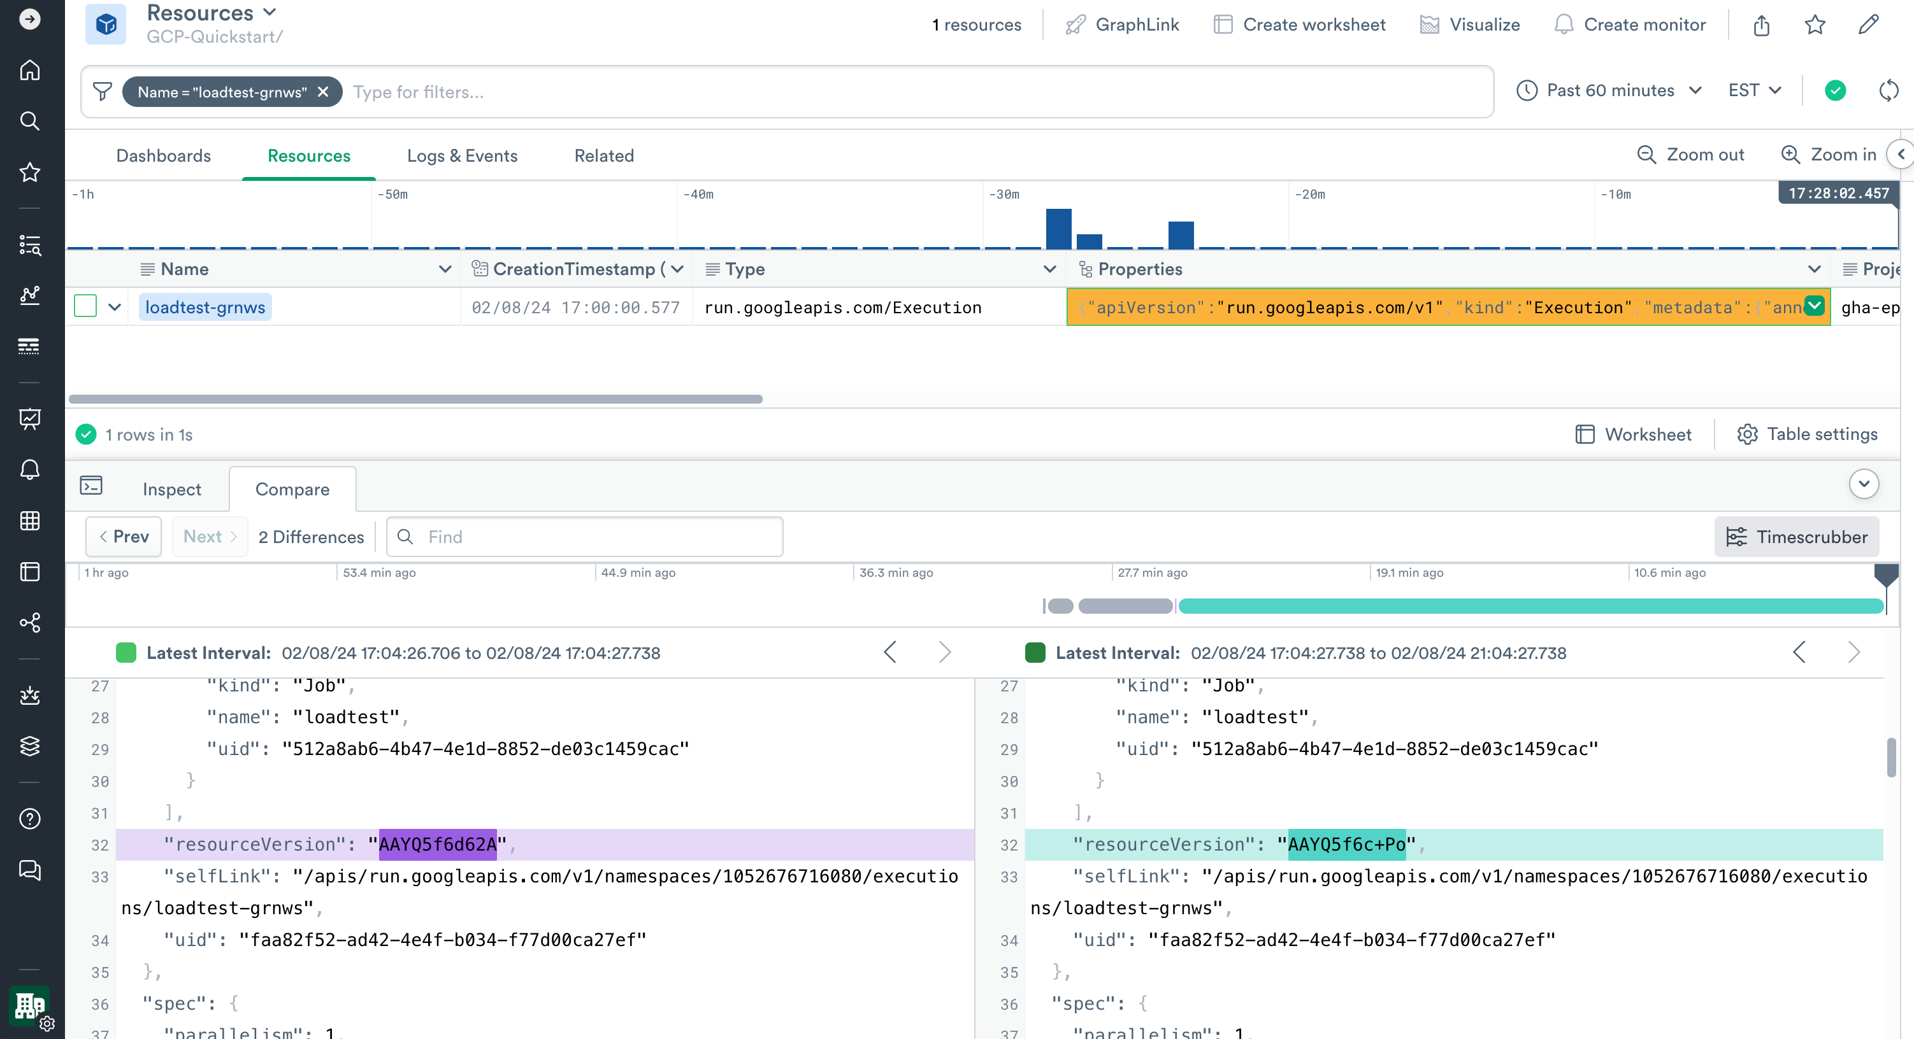Switch to the Inspect tab
The width and height of the screenshot is (1914, 1039).
(x=171, y=490)
